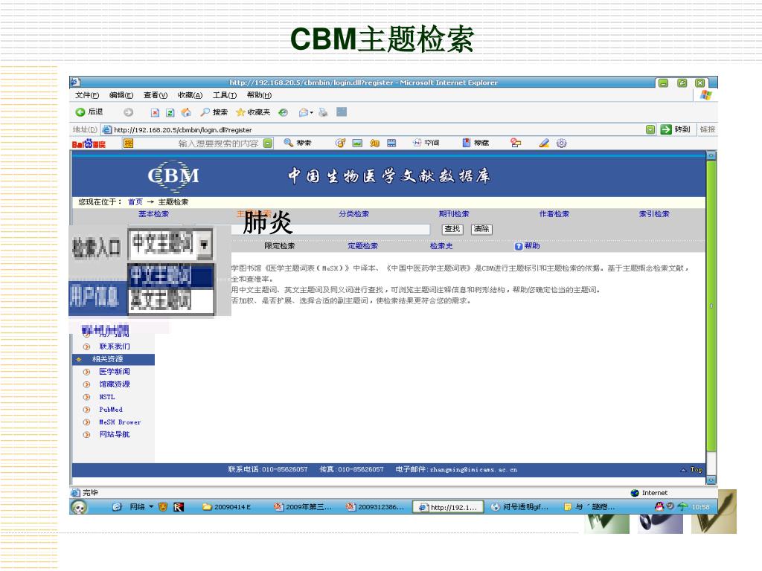
Task: Click the 清除 clear button
Action: 481,229
